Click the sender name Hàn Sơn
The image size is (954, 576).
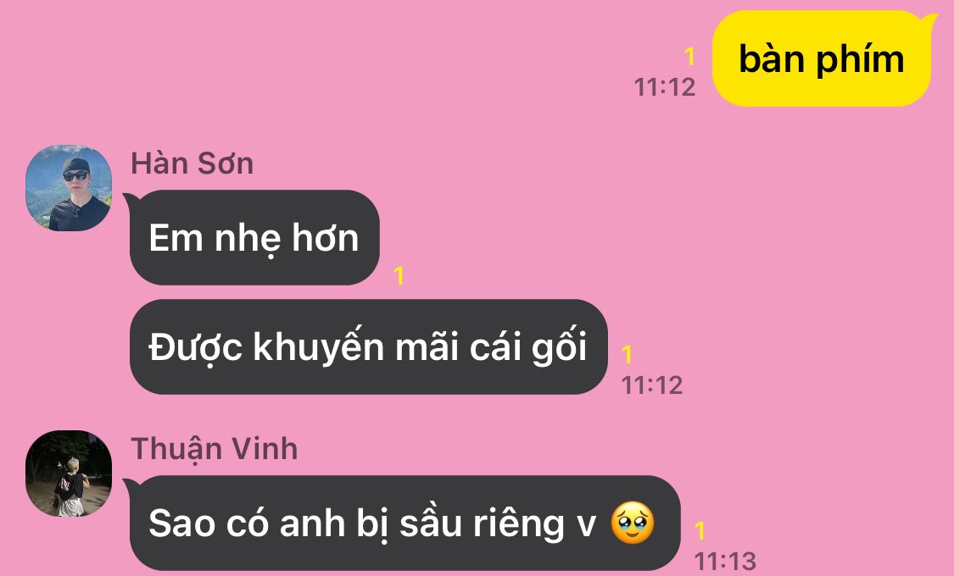pyautogui.click(x=192, y=163)
